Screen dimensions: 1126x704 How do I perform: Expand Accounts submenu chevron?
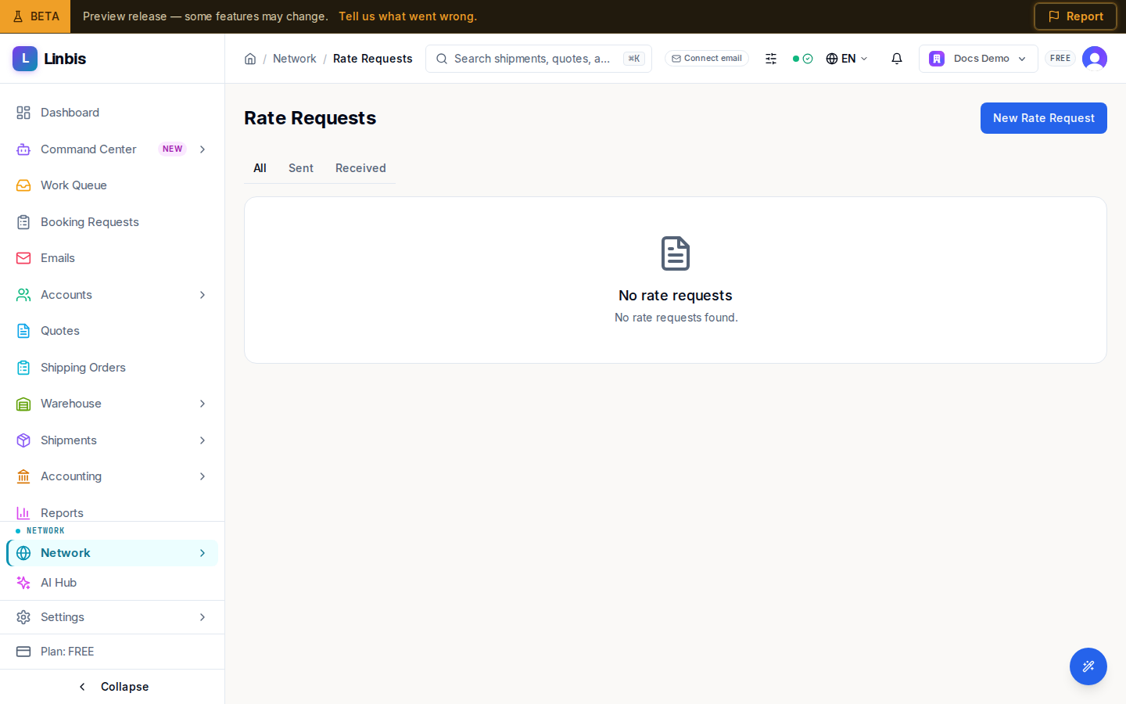click(203, 295)
